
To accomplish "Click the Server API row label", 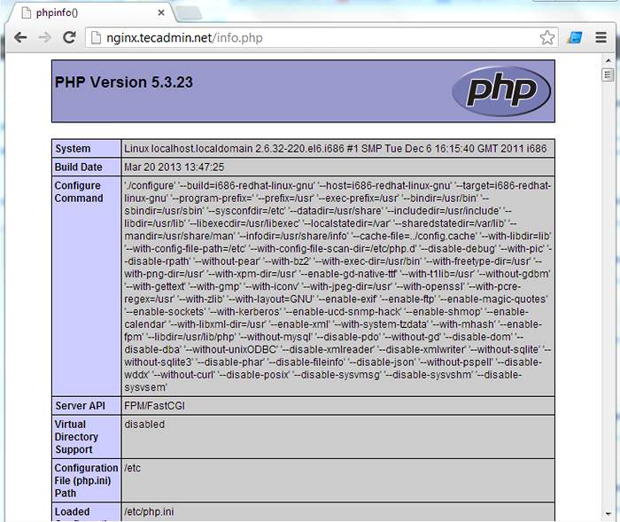I will click(80, 406).
